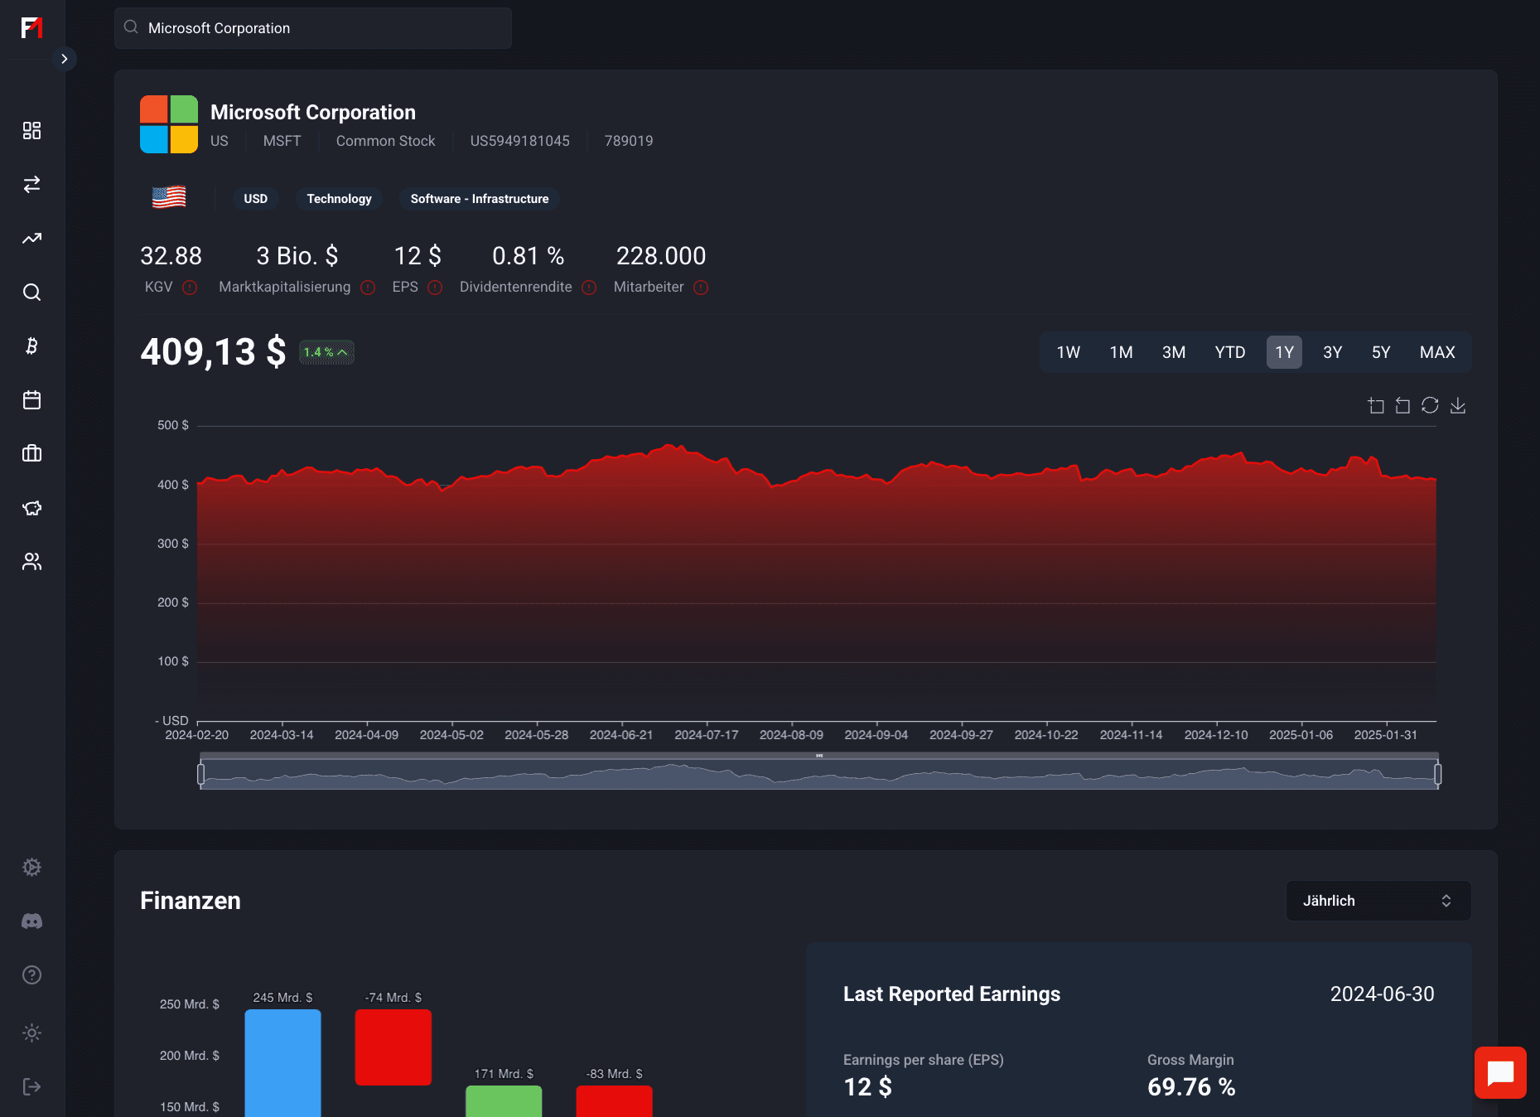
Task: Click the 32.88 KGV value
Action: point(171,256)
